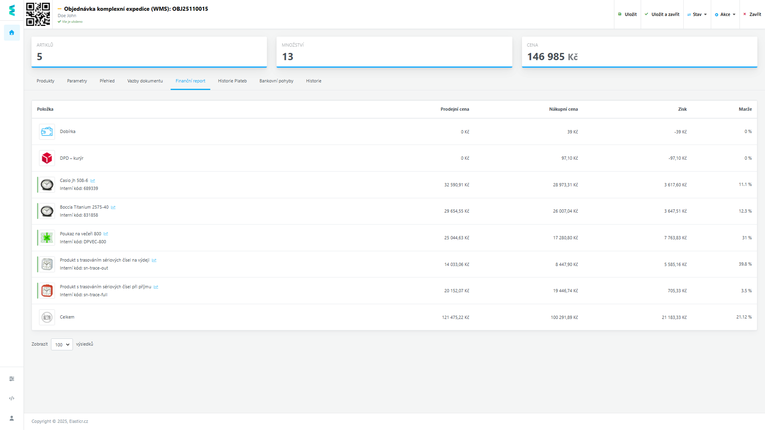Click the code brackets icon in sidebar
Viewport: 765px width, 430px height.
[12, 398]
